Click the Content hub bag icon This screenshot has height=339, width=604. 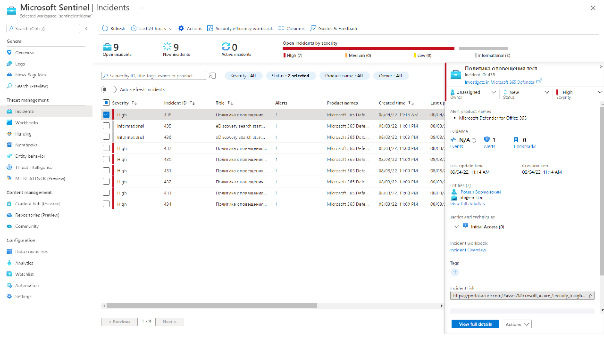pos(9,204)
